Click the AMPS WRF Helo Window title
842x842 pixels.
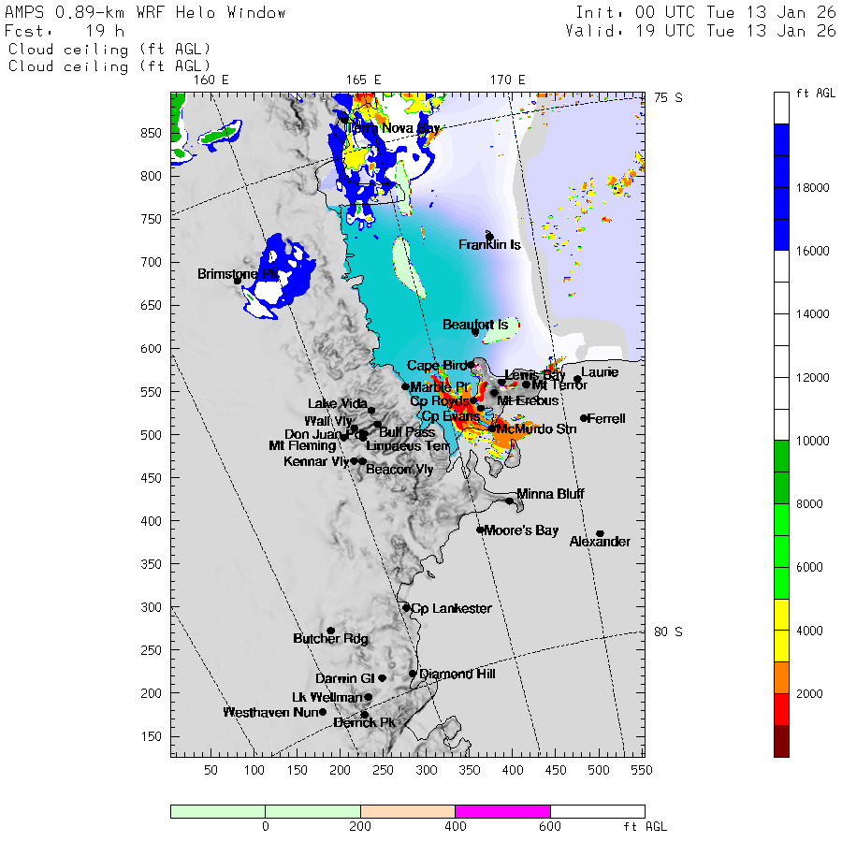click(x=146, y=13)
